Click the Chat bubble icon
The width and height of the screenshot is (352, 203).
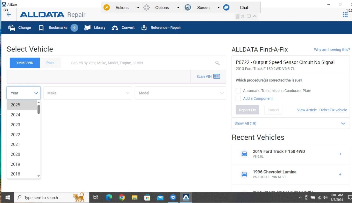[x=226, y=8]
